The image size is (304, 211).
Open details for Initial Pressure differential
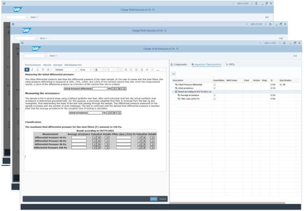point(124,88)
